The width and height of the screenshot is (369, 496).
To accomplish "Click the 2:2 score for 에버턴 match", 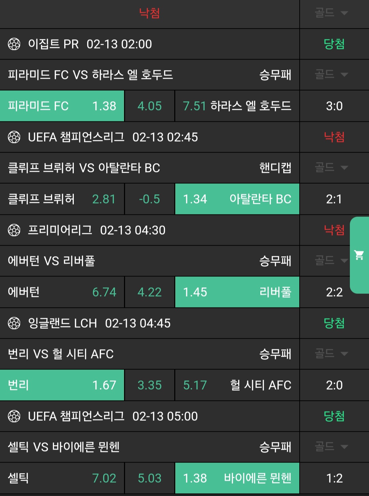I will [x=334, y=292].
